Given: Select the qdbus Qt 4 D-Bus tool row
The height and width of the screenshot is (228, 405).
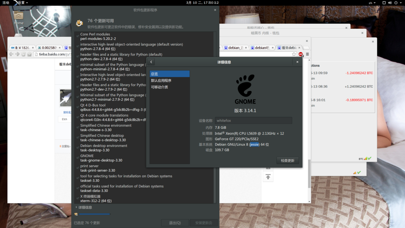Looking at the screenshot, I should (x=111, y=107).
